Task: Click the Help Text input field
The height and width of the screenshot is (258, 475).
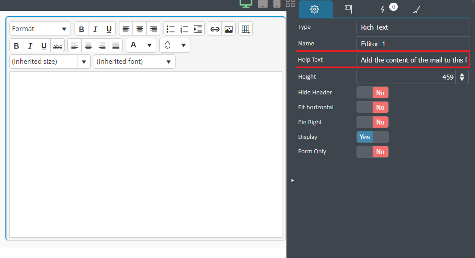Action: click(x=413, y=60)
